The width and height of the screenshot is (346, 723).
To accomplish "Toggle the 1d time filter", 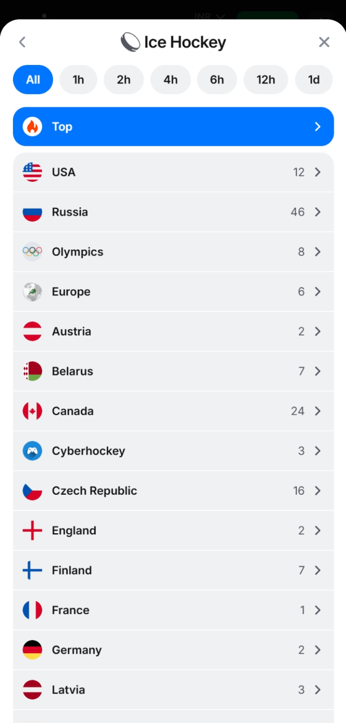I will coord(314,80).
